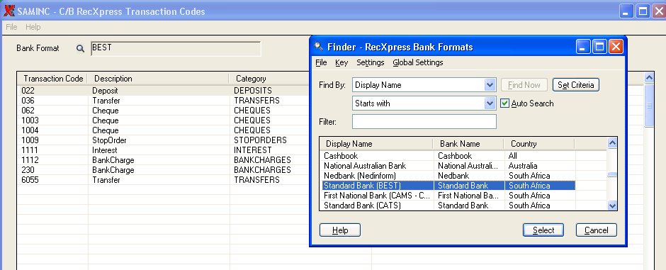This screenshot has height=270, width=666.
Task: Maximize the Finder - RecXpress Bank Formats window
Action: [599, 47]
